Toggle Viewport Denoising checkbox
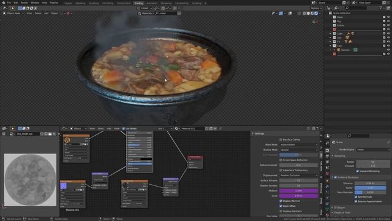Viewport: 392px width, 221px height. click(x=358, y=171)
